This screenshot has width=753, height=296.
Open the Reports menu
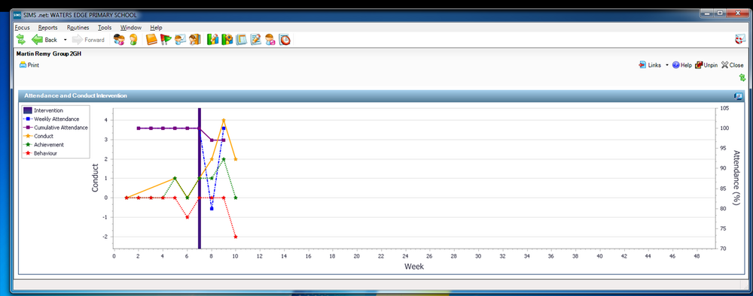point(48,27)
